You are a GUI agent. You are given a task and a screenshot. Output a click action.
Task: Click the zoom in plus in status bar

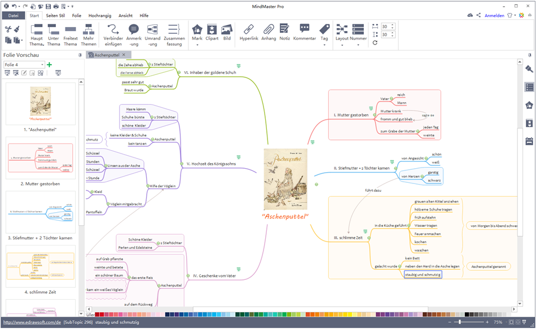click(x=487, y=322)
